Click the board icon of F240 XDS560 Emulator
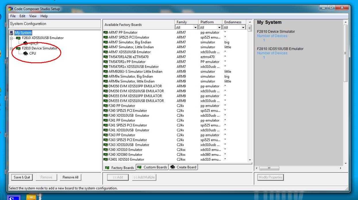Viewport: 358px width, 200px height. tap(105, 155)
